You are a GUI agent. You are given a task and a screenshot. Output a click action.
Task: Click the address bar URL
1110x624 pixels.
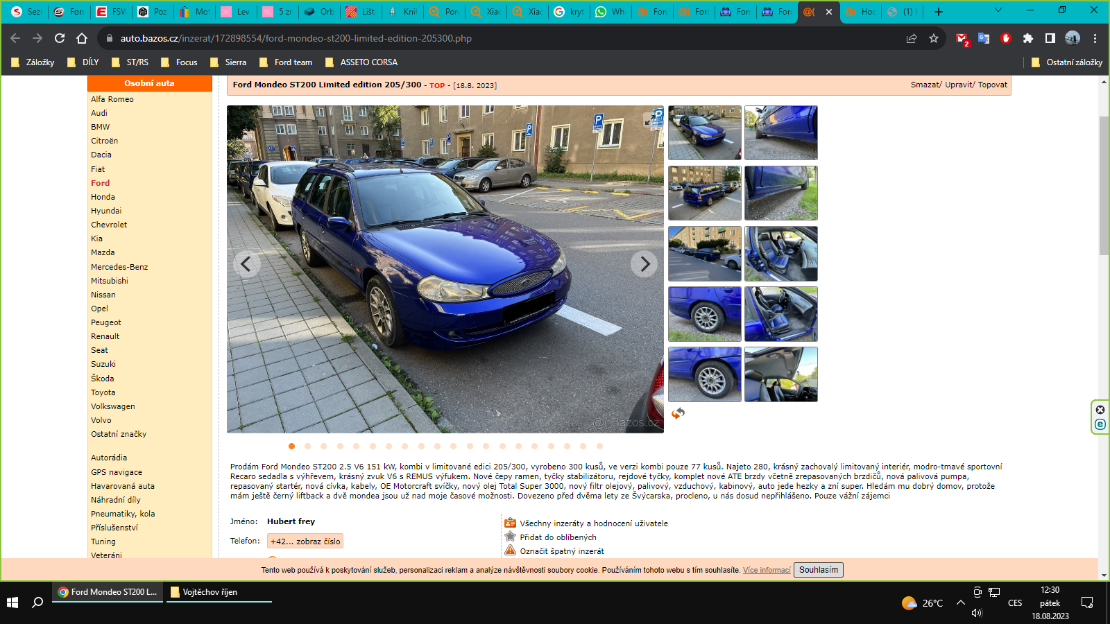click(x=296, y=38)
